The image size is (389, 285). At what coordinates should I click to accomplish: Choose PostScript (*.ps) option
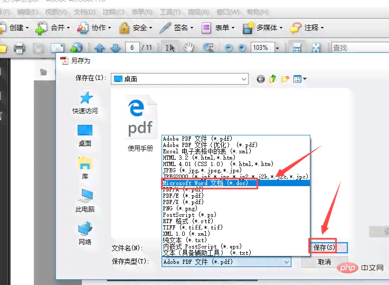(x=236, y=215)
